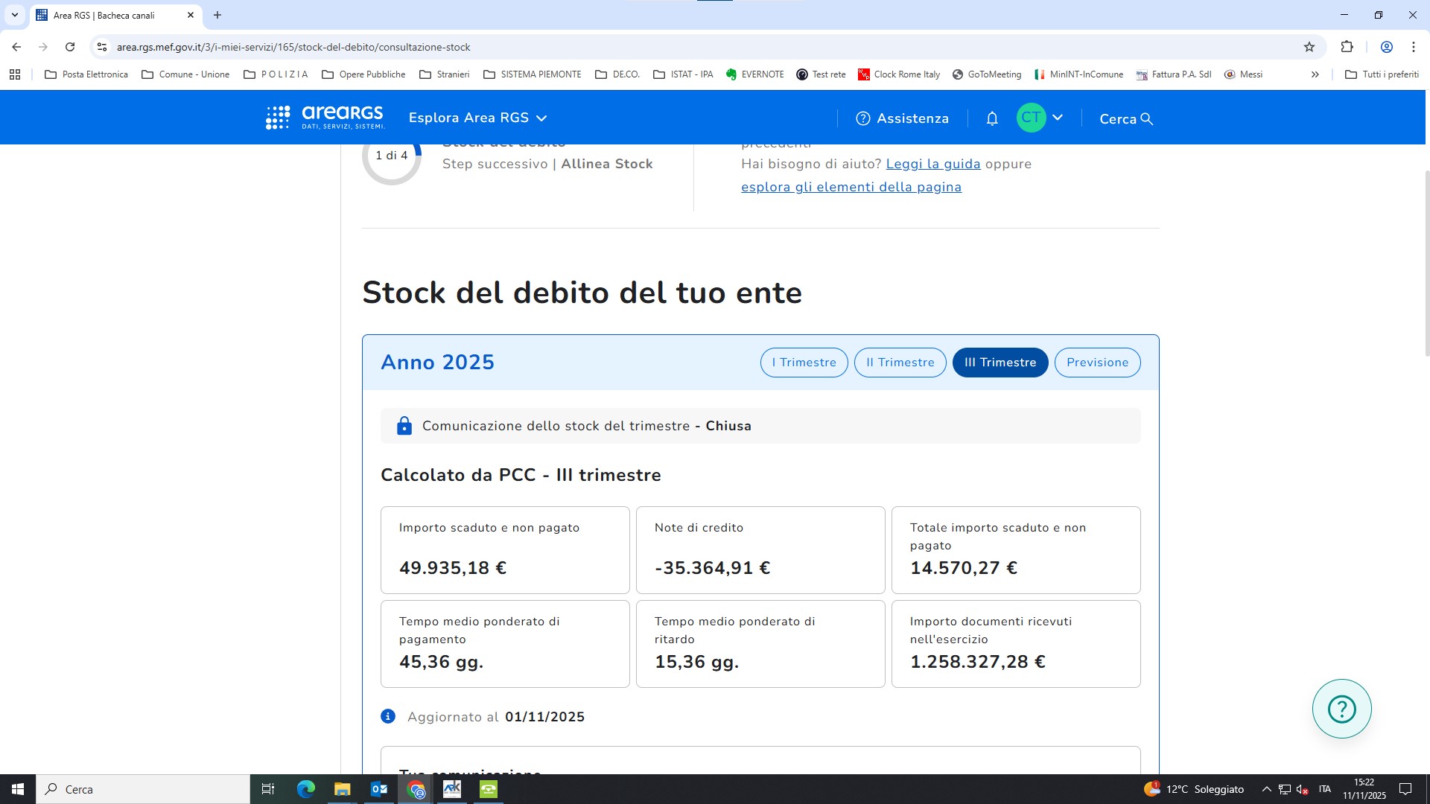Screen dimensions: 1430x804
Task: Click the areaRGS logo
Action: coord(325,117)
